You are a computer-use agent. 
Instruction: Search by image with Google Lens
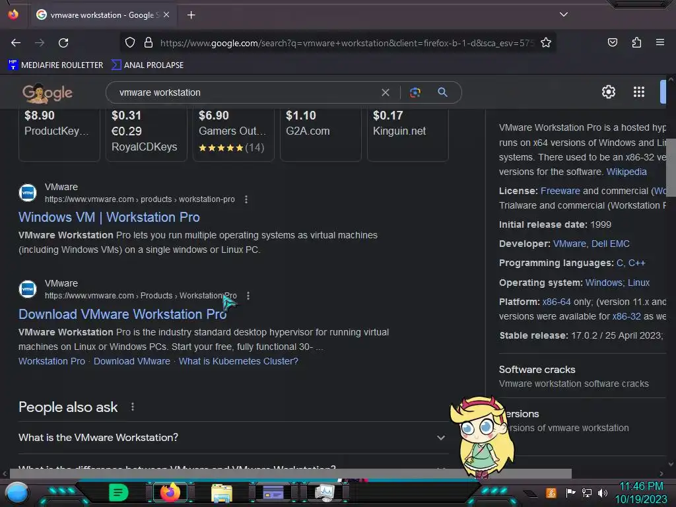point(415,92)
